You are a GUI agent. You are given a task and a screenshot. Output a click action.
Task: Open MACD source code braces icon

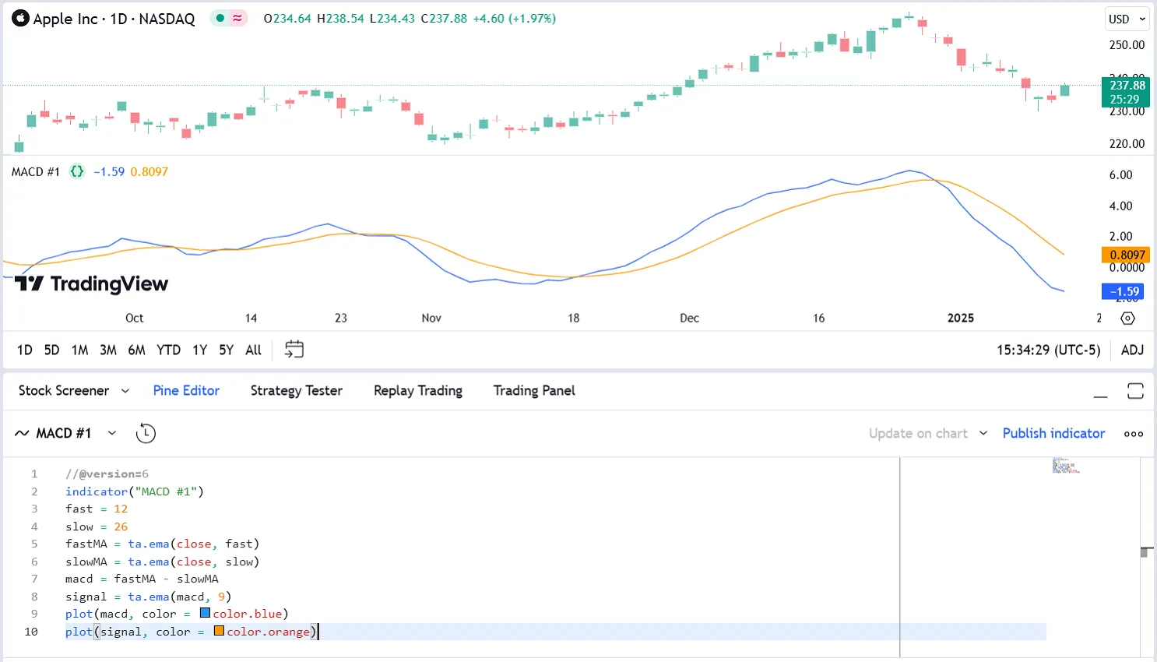pos(77,171)
